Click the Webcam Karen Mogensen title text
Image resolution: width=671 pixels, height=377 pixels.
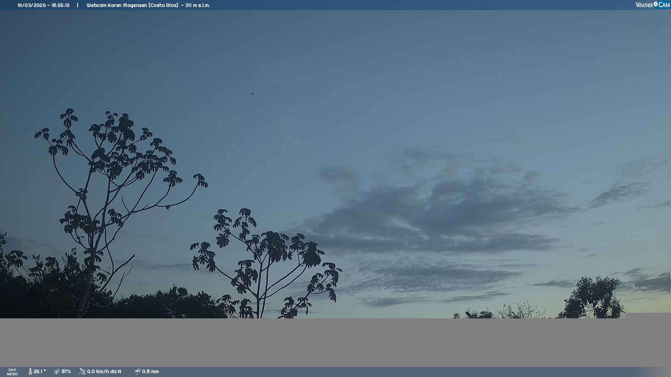[x=132, y=5]
